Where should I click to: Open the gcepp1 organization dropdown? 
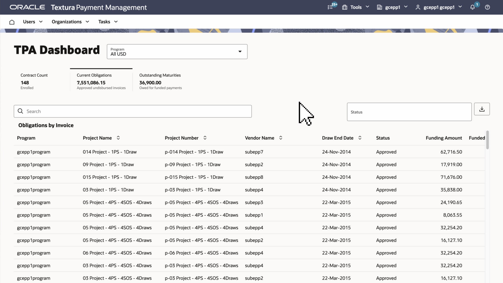pos(392,7)
